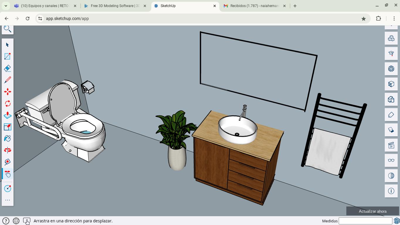
Task: Open the Chrome tab search dropdown
Action: tap(6, 6)
